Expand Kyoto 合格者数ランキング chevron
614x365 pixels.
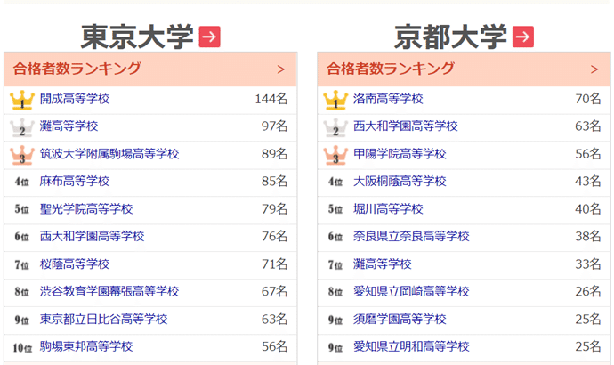pyautogui.click(x=594, y=69)
